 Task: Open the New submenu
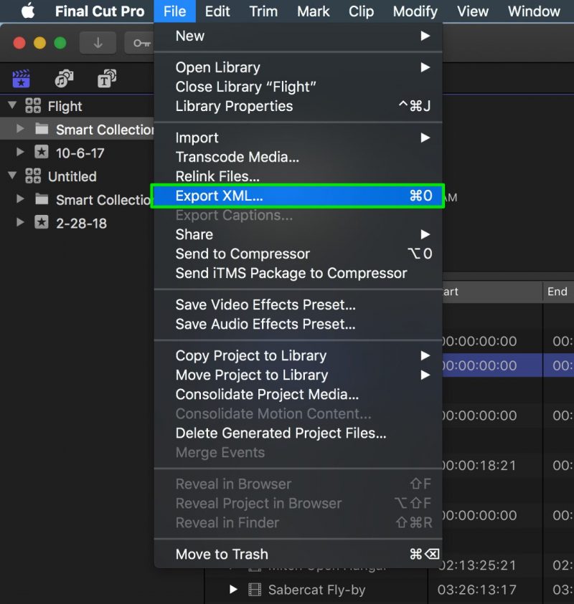coord(298,36)
